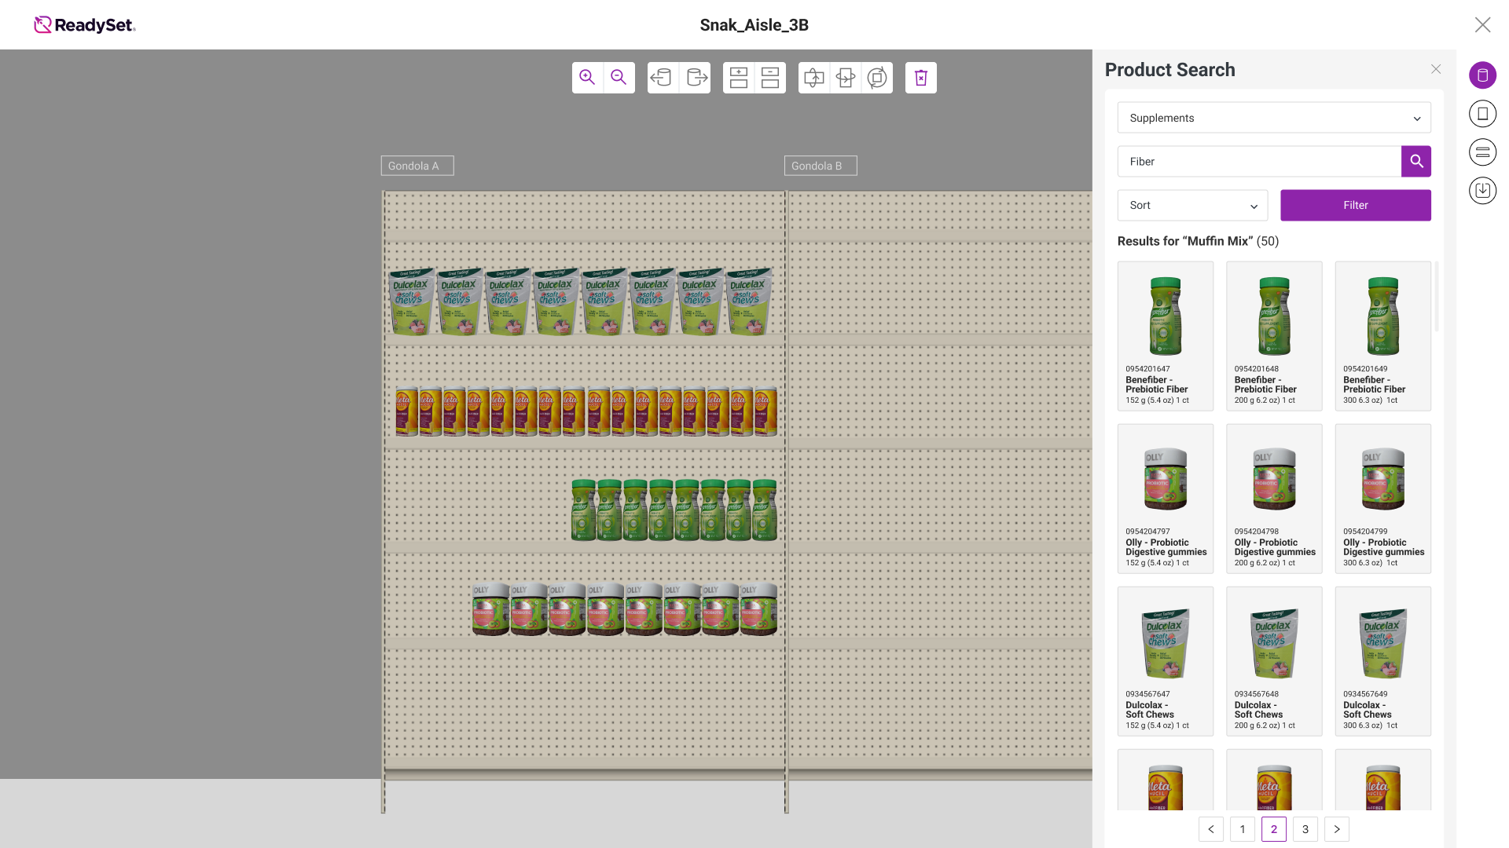
Task: Select Dulcolax Soft Chews card 0934567649
Action: pyautogui.click(x=1383, y=661)
